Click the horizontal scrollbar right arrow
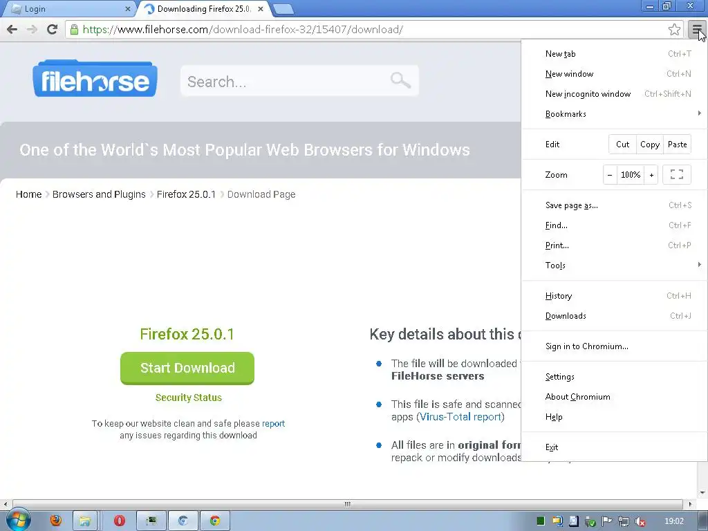Image resolution: width=708 pixels, height=531 pixels. [x=690, y=504]
